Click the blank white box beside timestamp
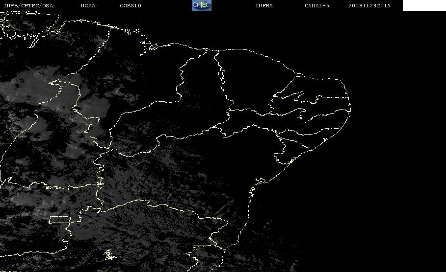446x272 pixels. point(424,5)
